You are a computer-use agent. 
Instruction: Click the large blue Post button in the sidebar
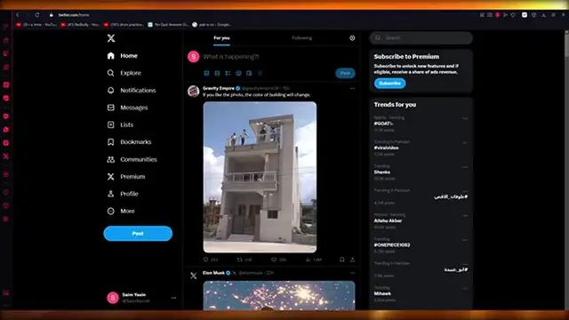pyautogui.click(x=138, y=233)
